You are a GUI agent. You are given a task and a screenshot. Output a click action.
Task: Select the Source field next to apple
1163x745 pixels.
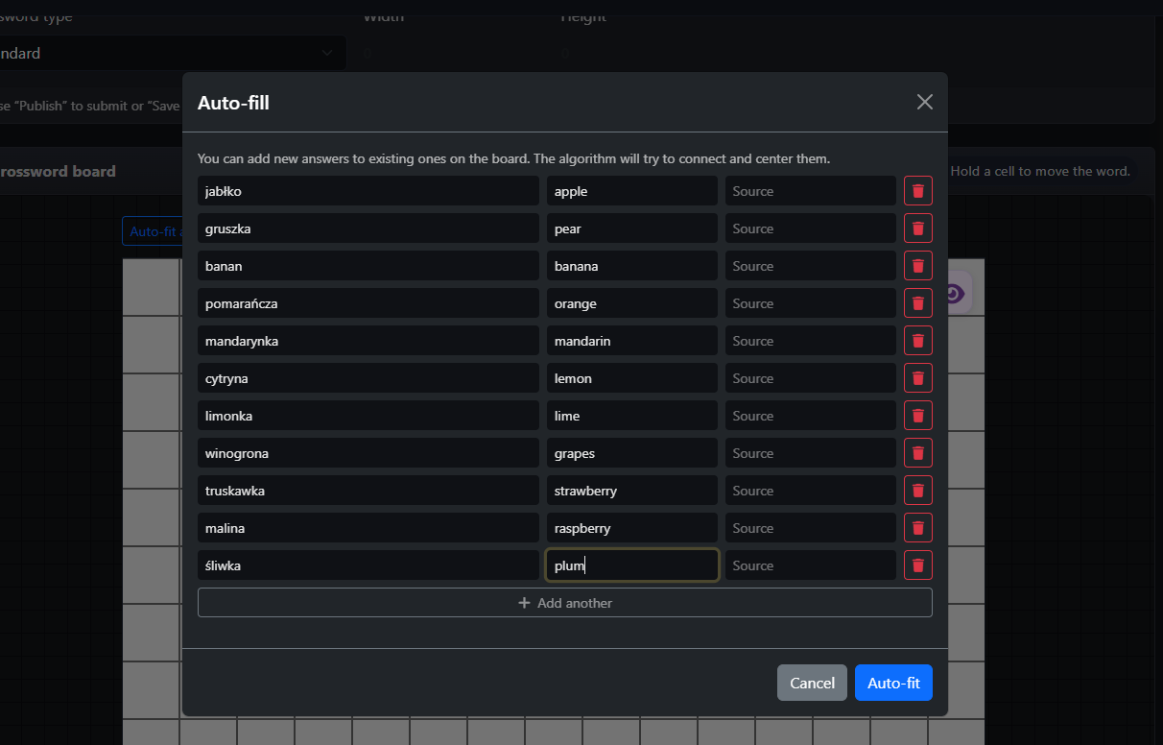click(810, 190)
